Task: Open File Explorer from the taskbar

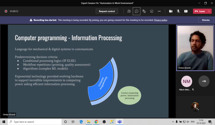Action: point(89,122)
